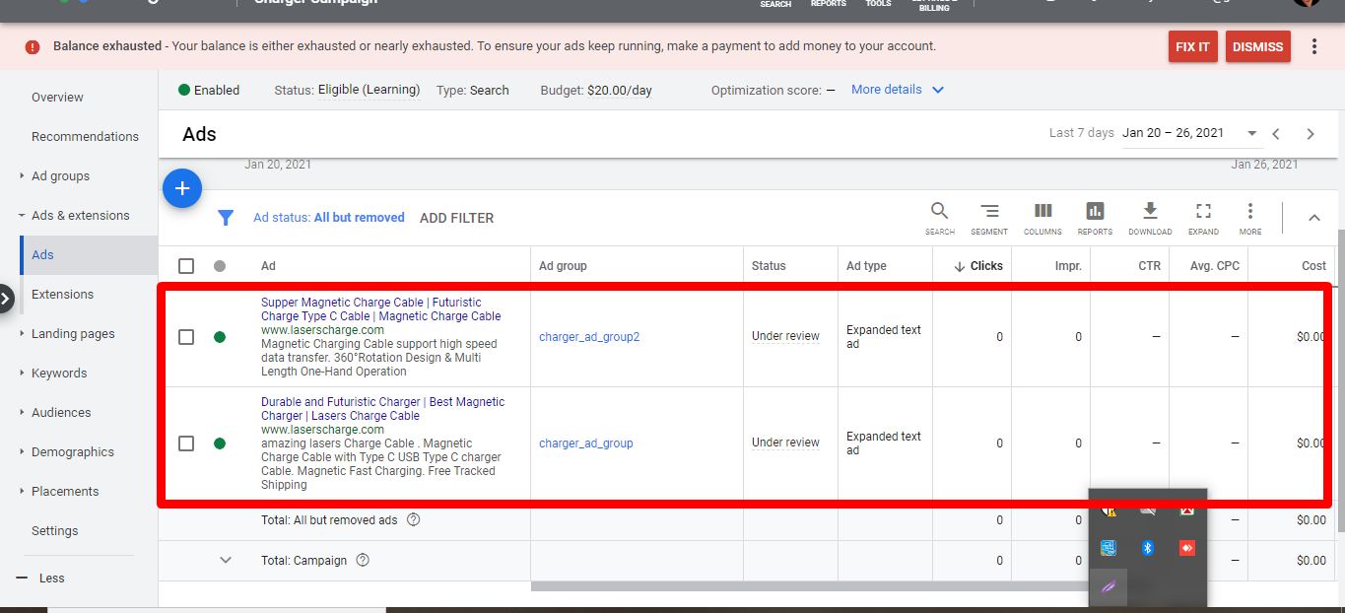Open the date range dropdown arrow
The image size is (1345, 613).
1252,133
